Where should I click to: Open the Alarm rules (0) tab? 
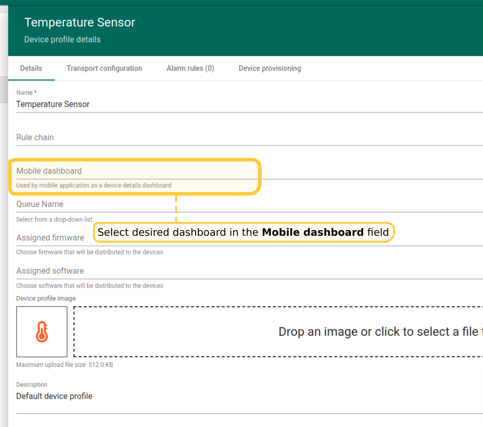(x=190, y=68)
